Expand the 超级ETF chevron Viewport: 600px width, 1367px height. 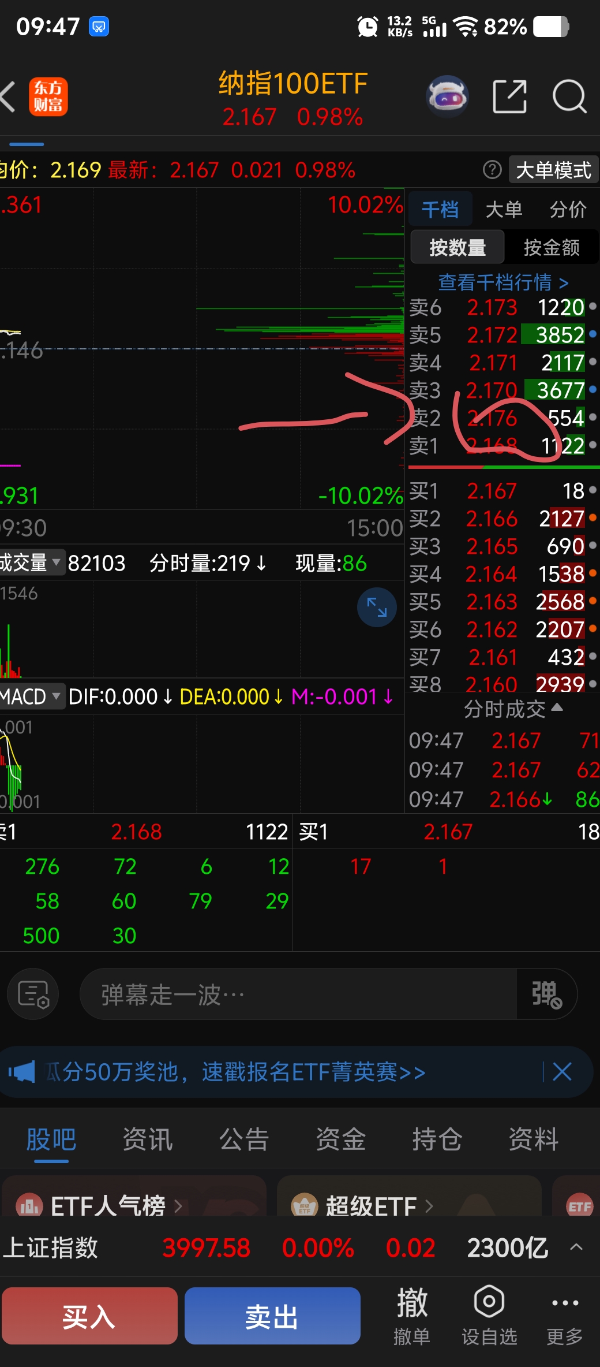coord(429,1206)
